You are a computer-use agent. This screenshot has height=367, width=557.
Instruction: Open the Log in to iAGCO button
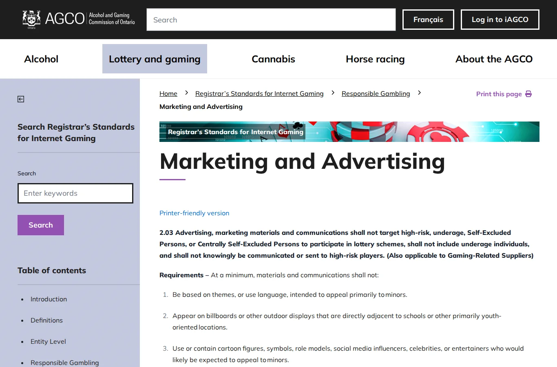click(500, 20)
